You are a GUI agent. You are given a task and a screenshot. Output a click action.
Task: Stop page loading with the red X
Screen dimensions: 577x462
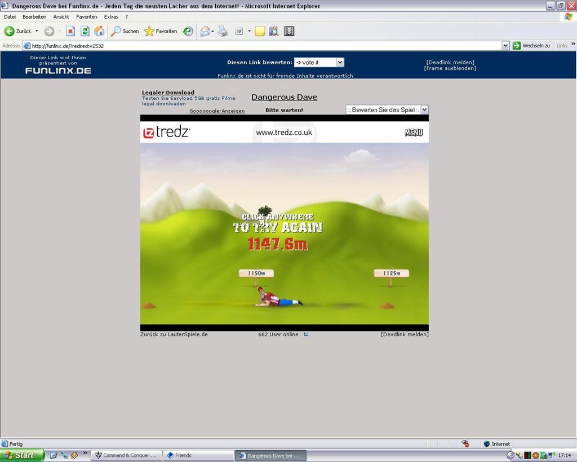[x=70, y=32]
